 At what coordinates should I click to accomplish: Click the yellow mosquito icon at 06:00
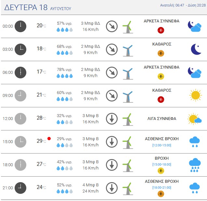[161, 76]
